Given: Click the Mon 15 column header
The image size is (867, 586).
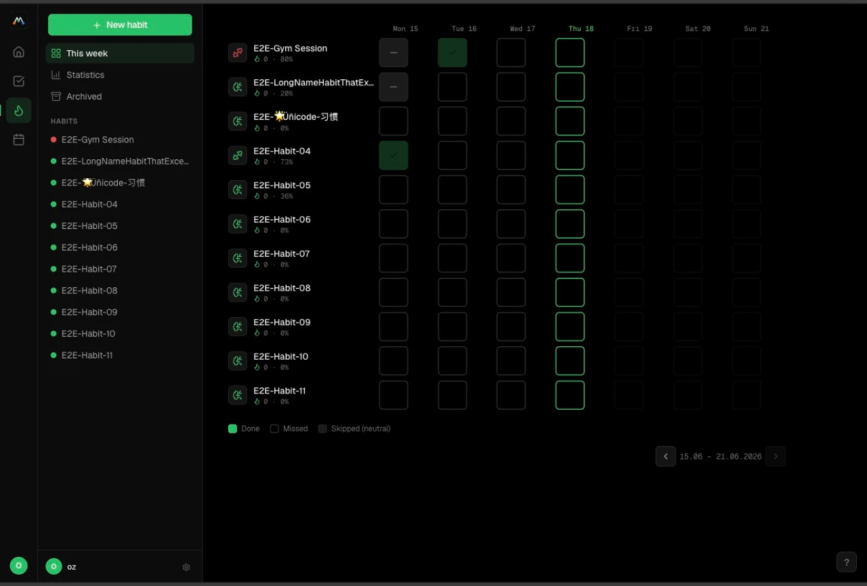Looking at the screenshot, I should tap(405, 28).
